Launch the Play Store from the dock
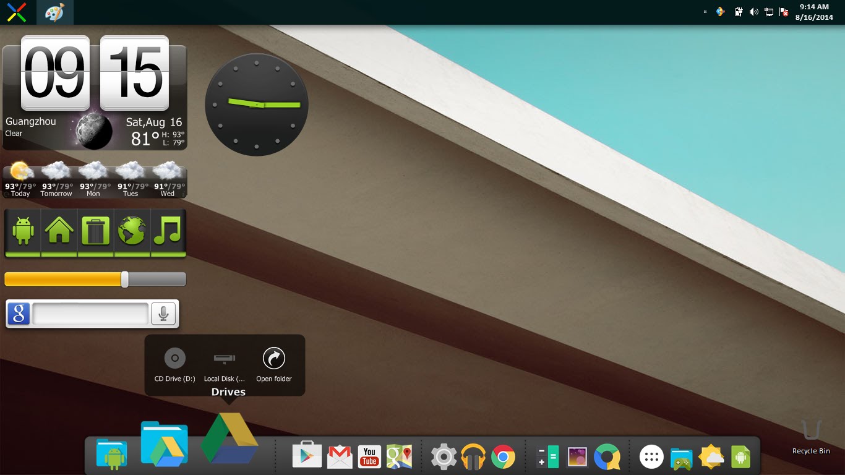The image size is (845, 475). [x=307, y=456]
